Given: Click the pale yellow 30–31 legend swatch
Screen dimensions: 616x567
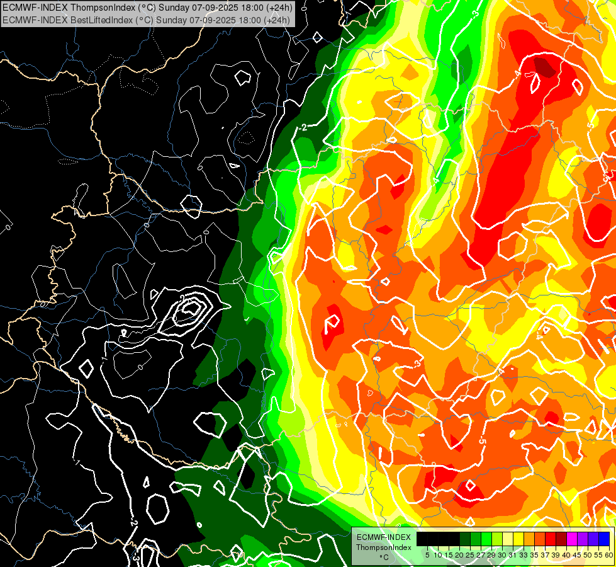Looking at the screenshot, I should pyautogui.click(x=508, y=539).
